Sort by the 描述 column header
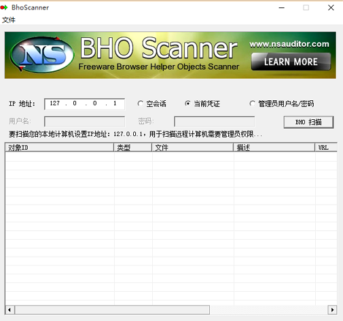This screenshot has width=343, height=321. [274, 148]
